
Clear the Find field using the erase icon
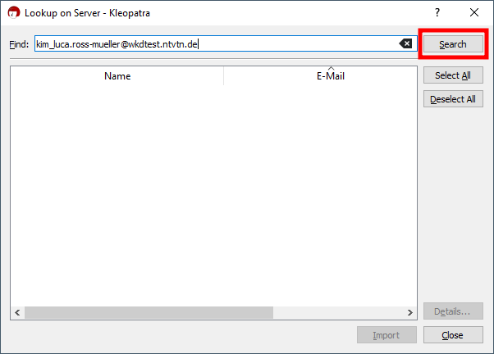[x=405, y=44]
